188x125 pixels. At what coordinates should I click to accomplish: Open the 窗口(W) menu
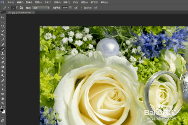[x=94, y=2]
